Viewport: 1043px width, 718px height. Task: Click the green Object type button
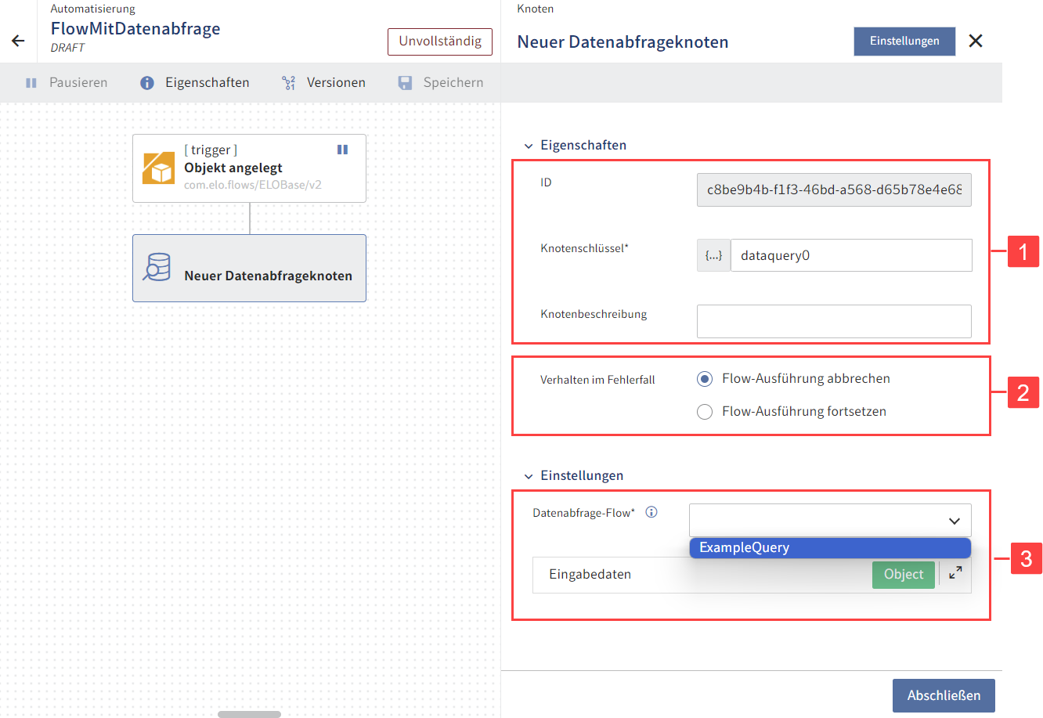click(904, 574)
